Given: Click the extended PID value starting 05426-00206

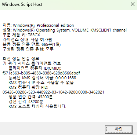Looking at the screenshot, I should (53, 92).
